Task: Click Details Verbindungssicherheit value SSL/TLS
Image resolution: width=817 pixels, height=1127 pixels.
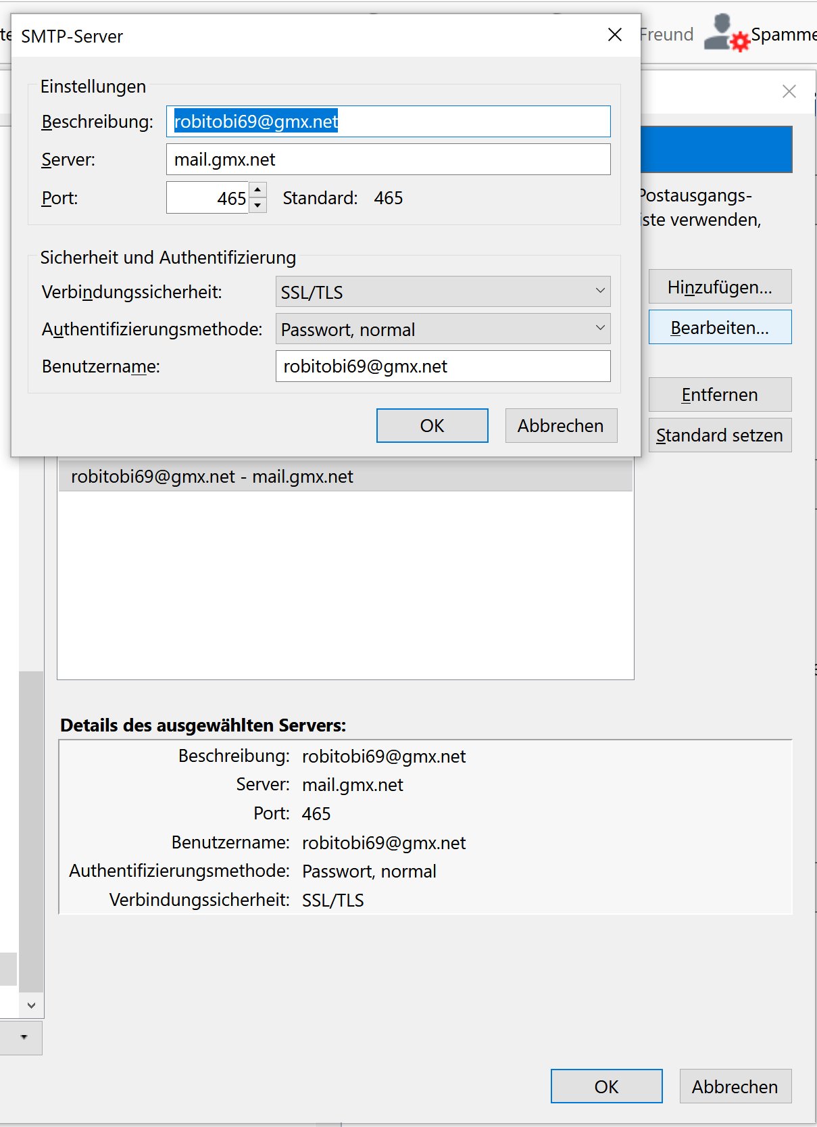Action: pyautogui.click(x=332, y=901)
